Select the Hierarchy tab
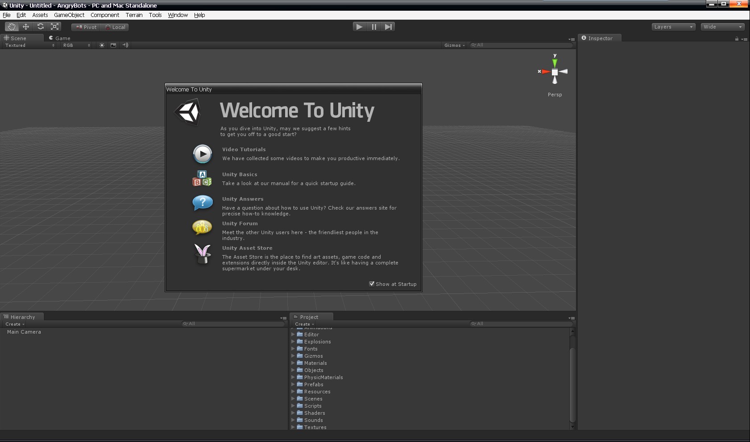 point(22,317)
